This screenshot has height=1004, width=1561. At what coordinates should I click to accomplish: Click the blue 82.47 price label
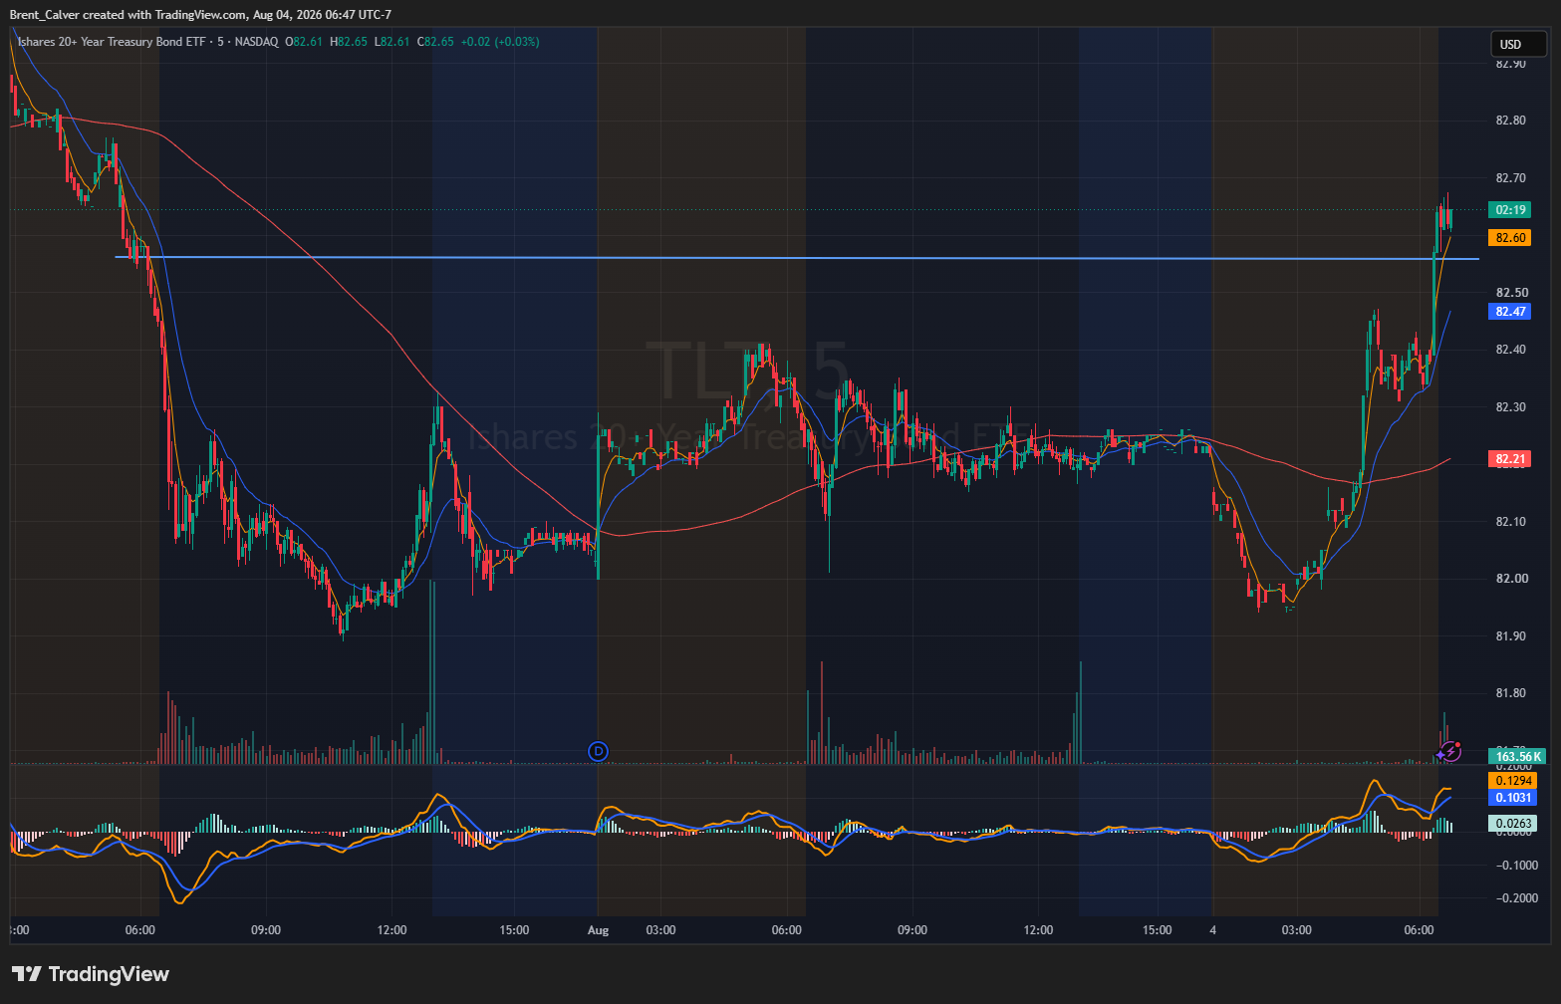(x=1509, y=312)
